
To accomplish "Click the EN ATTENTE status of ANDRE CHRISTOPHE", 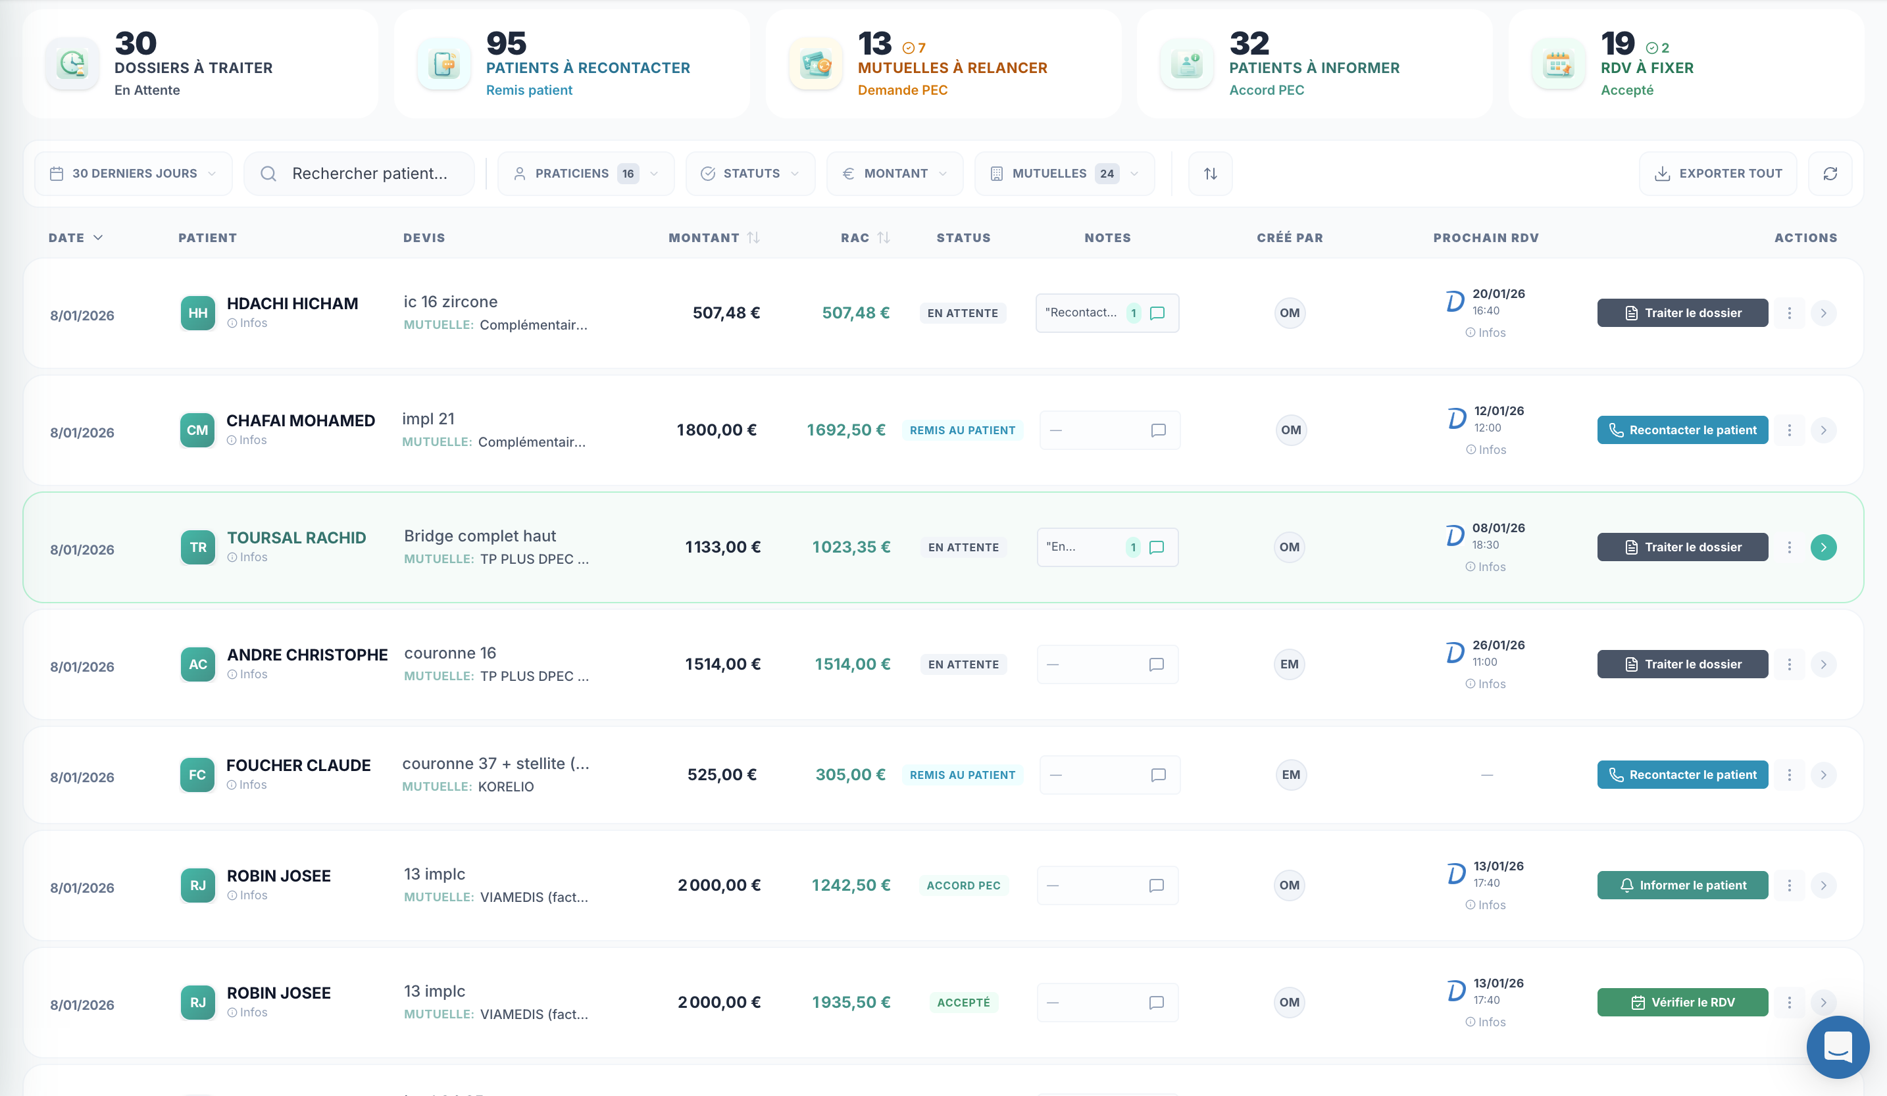I will pyautogui.click(x=964, y=665).
